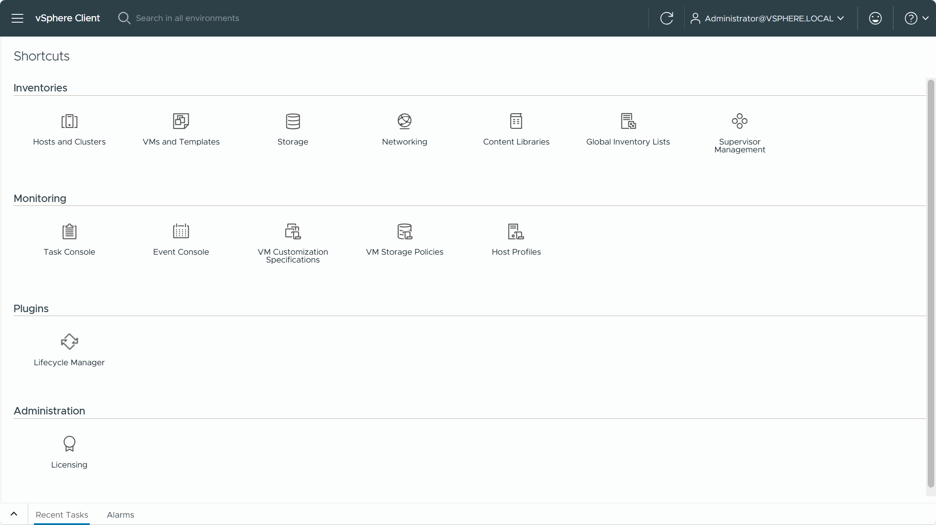
Task: Open VM Customization Specifications
Action: click(x=293, y=242)
